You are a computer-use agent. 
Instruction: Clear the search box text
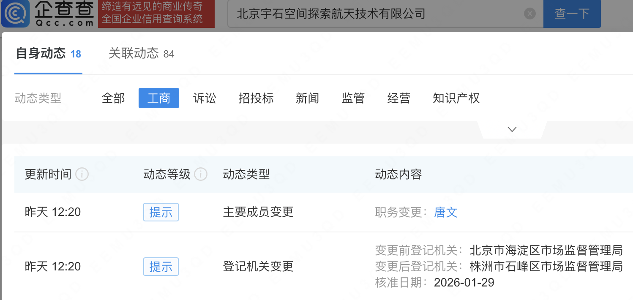pos(530,14)
